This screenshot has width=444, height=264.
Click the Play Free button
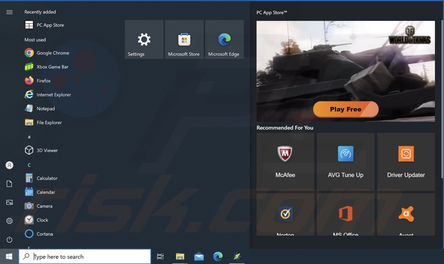346,109
